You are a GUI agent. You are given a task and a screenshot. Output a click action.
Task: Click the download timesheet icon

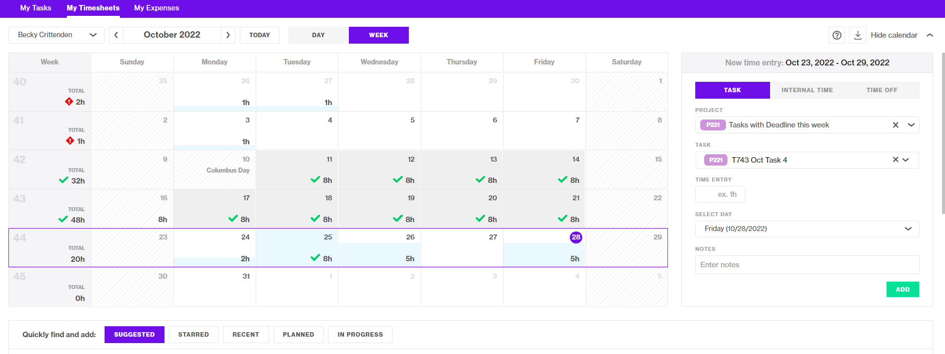[857, 35]
